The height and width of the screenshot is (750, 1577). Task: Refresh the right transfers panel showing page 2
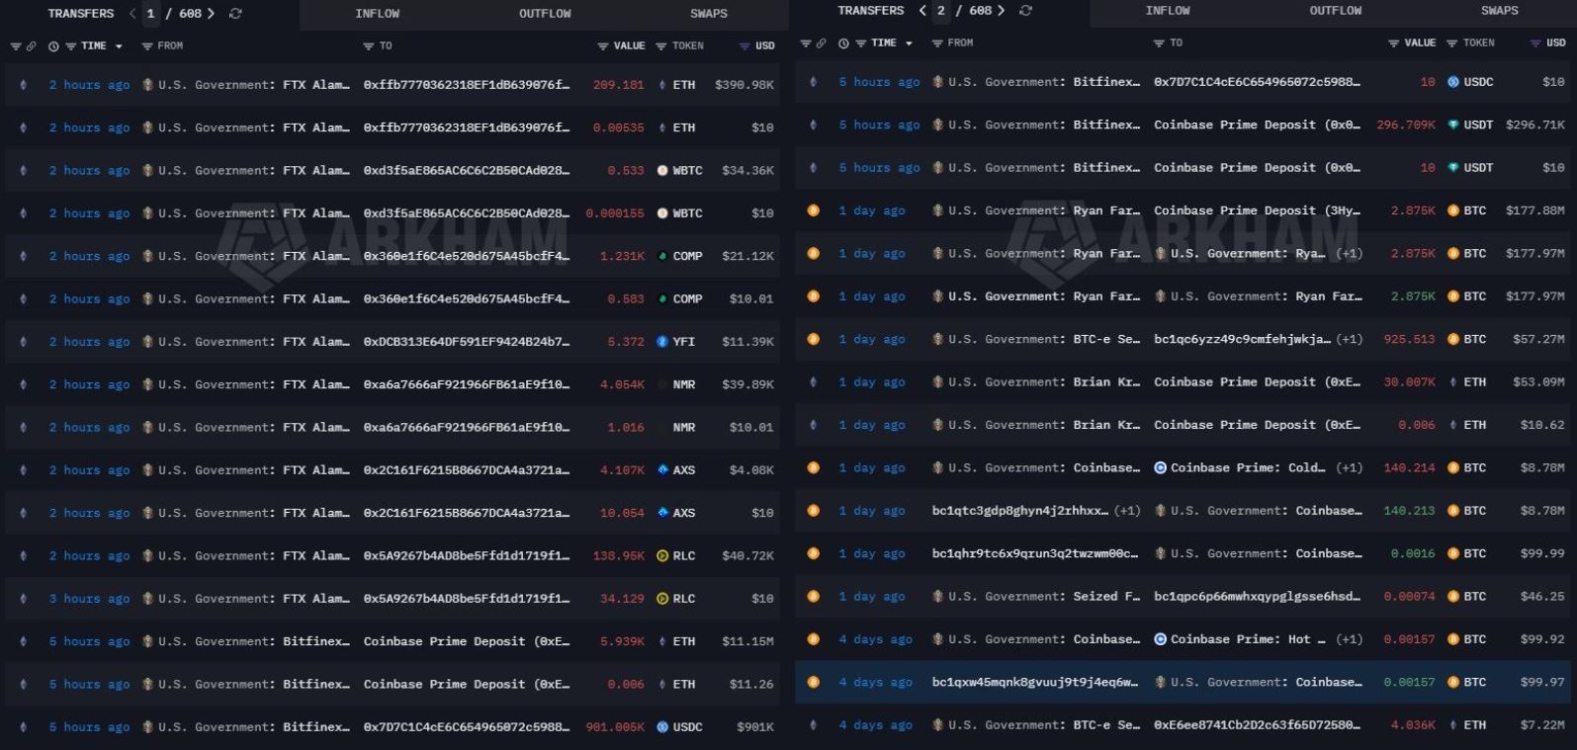click(1026, 11)
